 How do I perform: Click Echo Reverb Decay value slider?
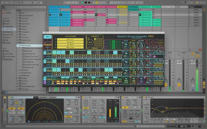click(68, 112)
